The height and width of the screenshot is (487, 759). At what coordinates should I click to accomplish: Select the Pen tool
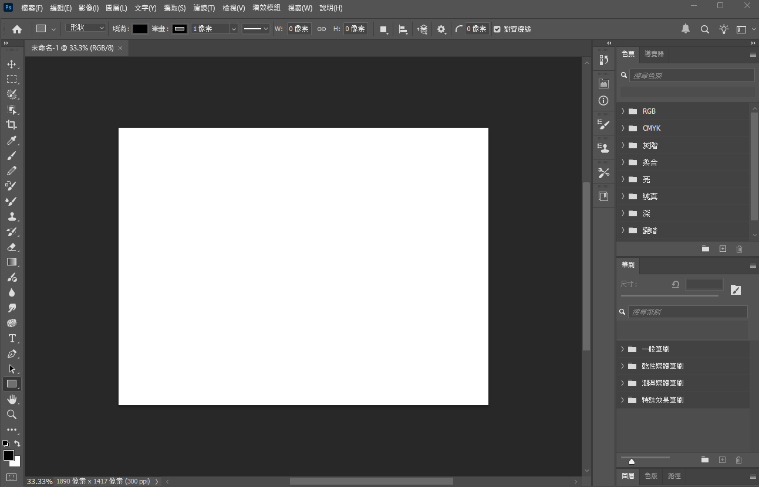11,353
